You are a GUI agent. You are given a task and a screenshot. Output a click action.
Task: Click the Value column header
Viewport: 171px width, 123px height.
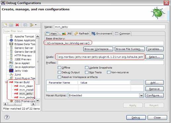coord(104,83)
